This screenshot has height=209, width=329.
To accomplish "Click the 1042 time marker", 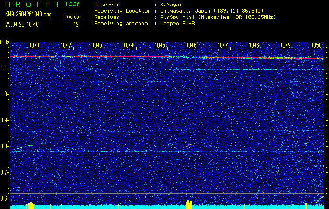I will pyautogui.click(x=66, y=45).
